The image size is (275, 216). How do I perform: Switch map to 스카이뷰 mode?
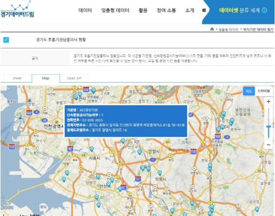coord(264,91)
